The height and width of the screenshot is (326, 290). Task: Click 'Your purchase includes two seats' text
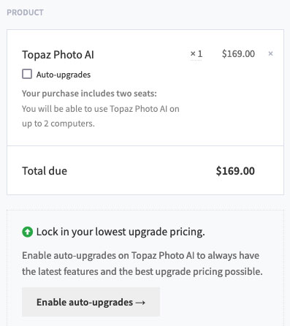coord(89,94)
